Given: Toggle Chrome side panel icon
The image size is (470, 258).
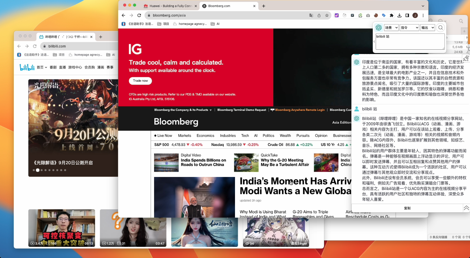Looking at the screenshot, I should [x=407, y=15].
